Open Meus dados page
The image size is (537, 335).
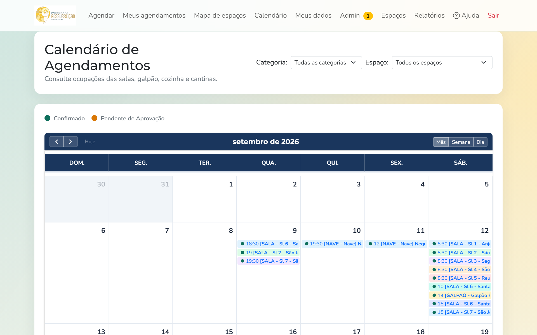313,15
